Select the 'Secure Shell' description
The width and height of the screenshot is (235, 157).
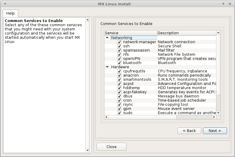[169, 46]
